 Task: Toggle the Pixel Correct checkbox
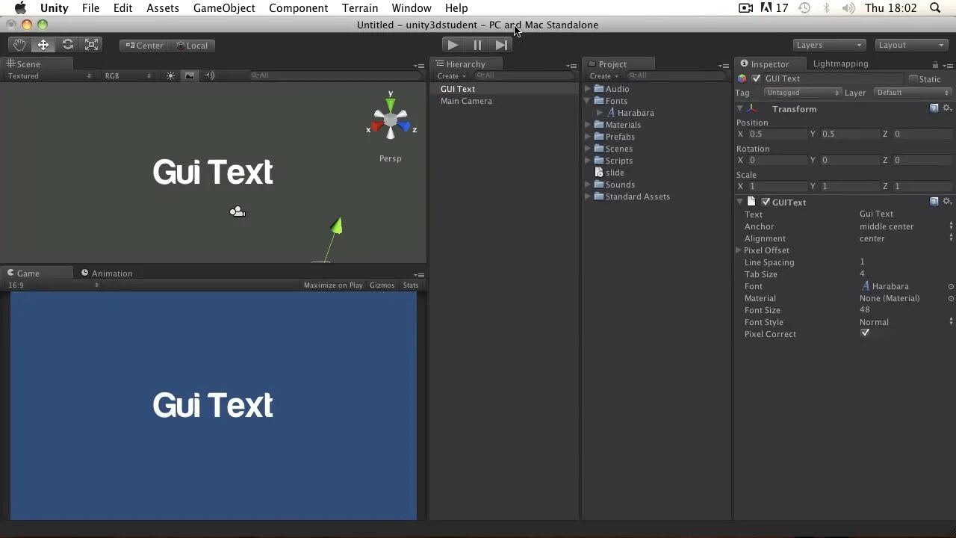(865, 333)
